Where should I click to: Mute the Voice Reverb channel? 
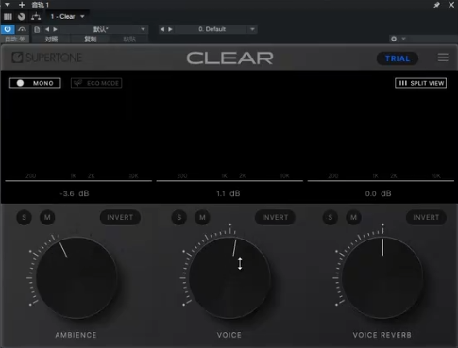coord(353,217)
